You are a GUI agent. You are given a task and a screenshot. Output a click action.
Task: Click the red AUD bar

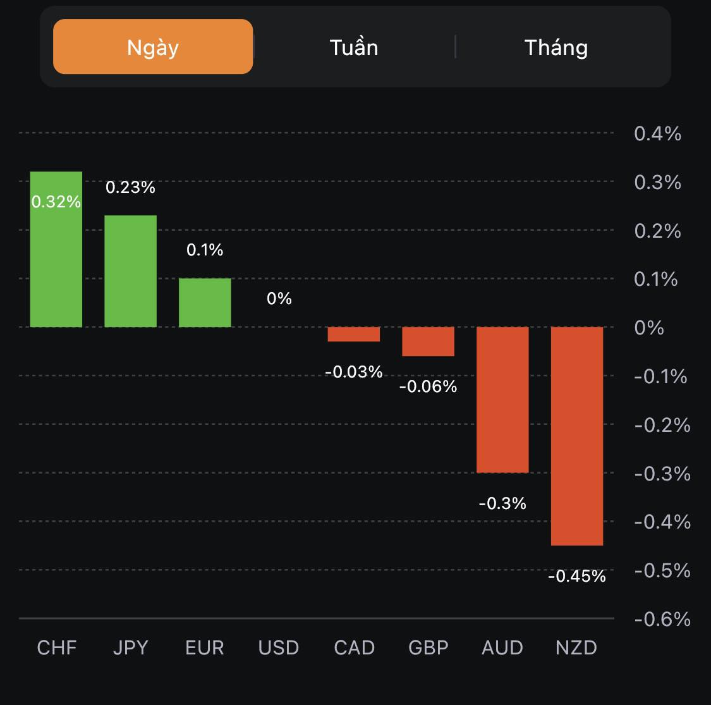click(502, 400)
